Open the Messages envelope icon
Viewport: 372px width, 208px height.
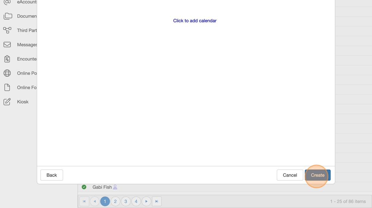(7, 45)
